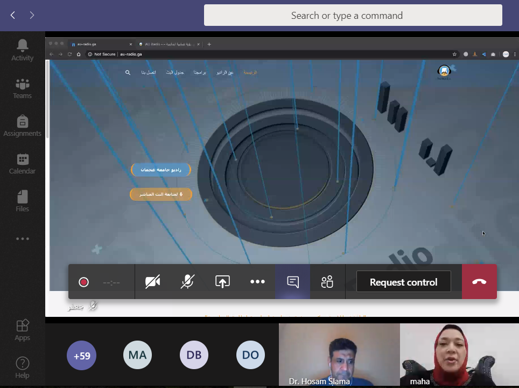Open the Help menu
Viewport: 519px width, 388px height.
(x=22, y=368)
